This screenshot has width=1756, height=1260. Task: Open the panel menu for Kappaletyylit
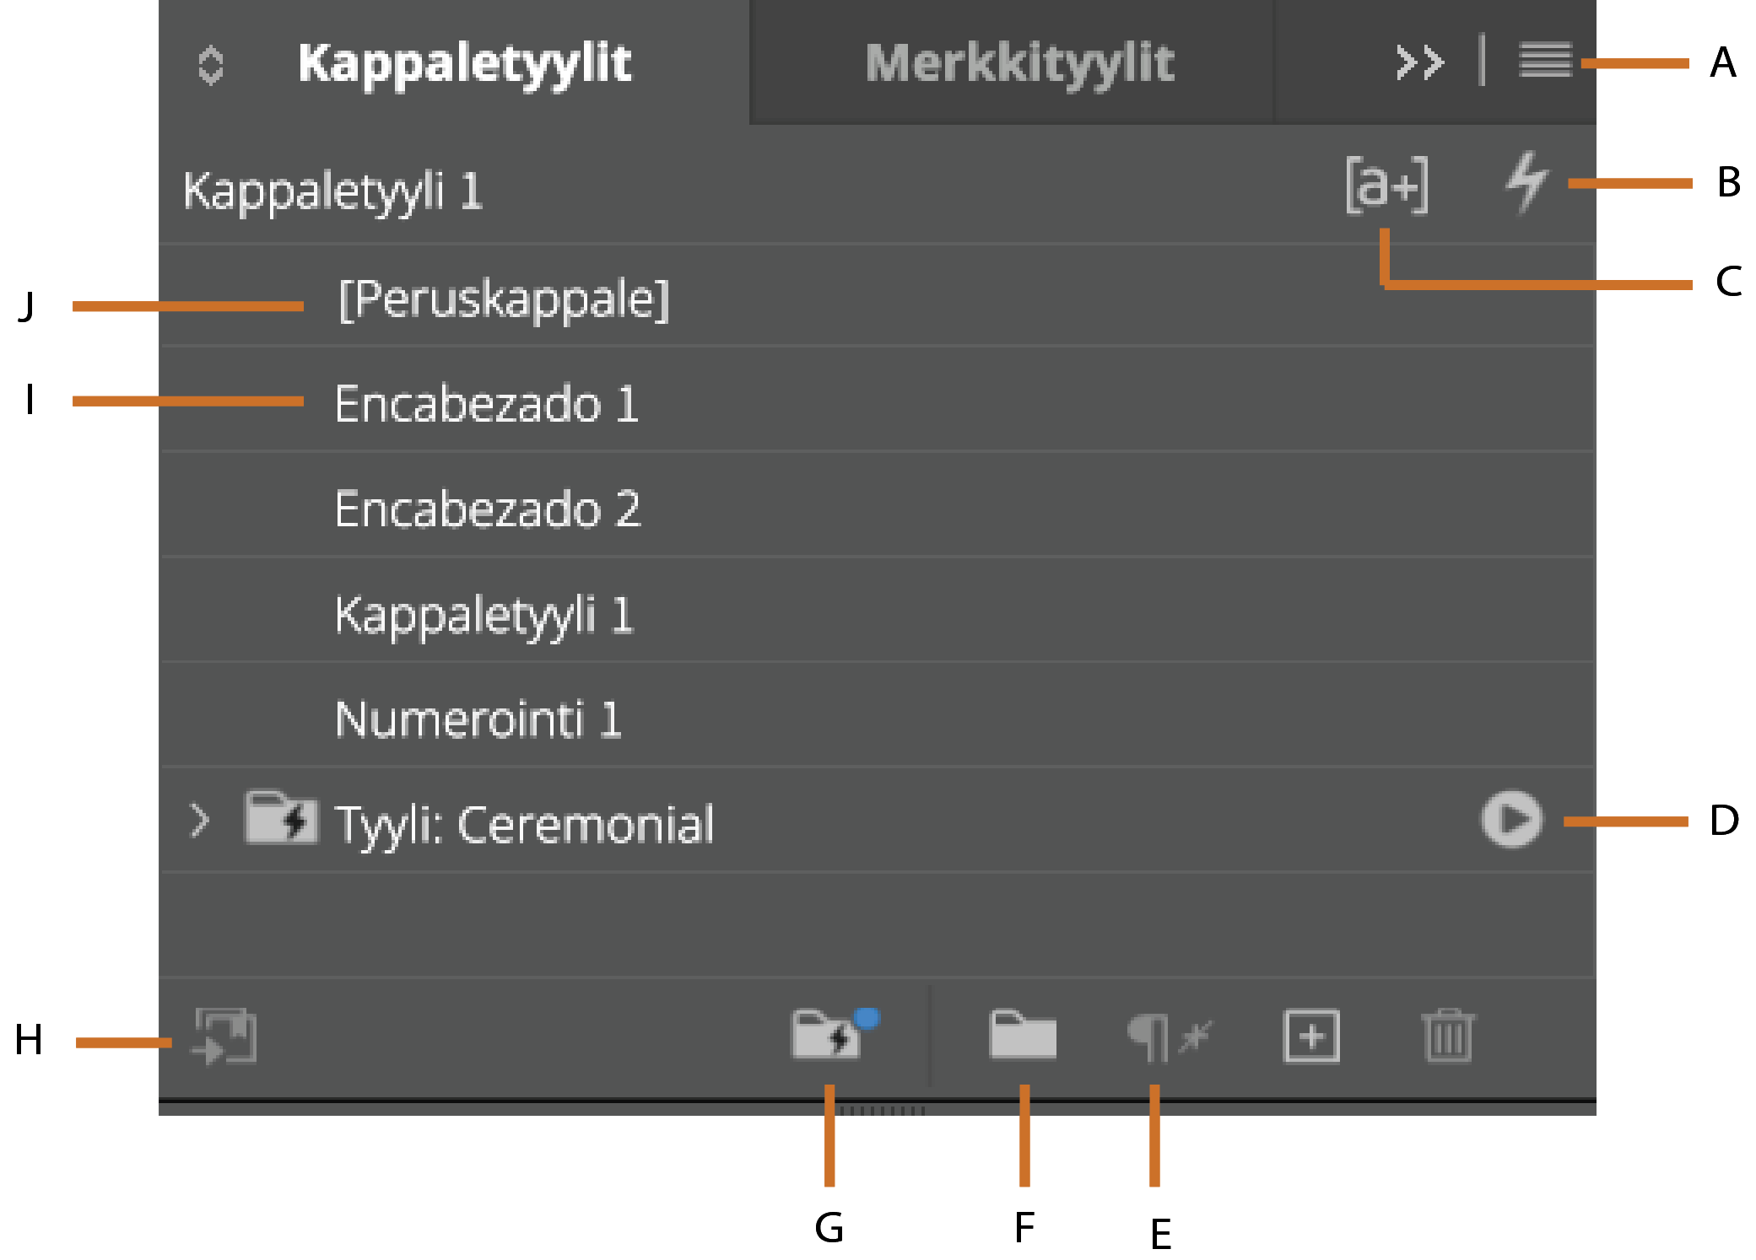pos(1546,60)
